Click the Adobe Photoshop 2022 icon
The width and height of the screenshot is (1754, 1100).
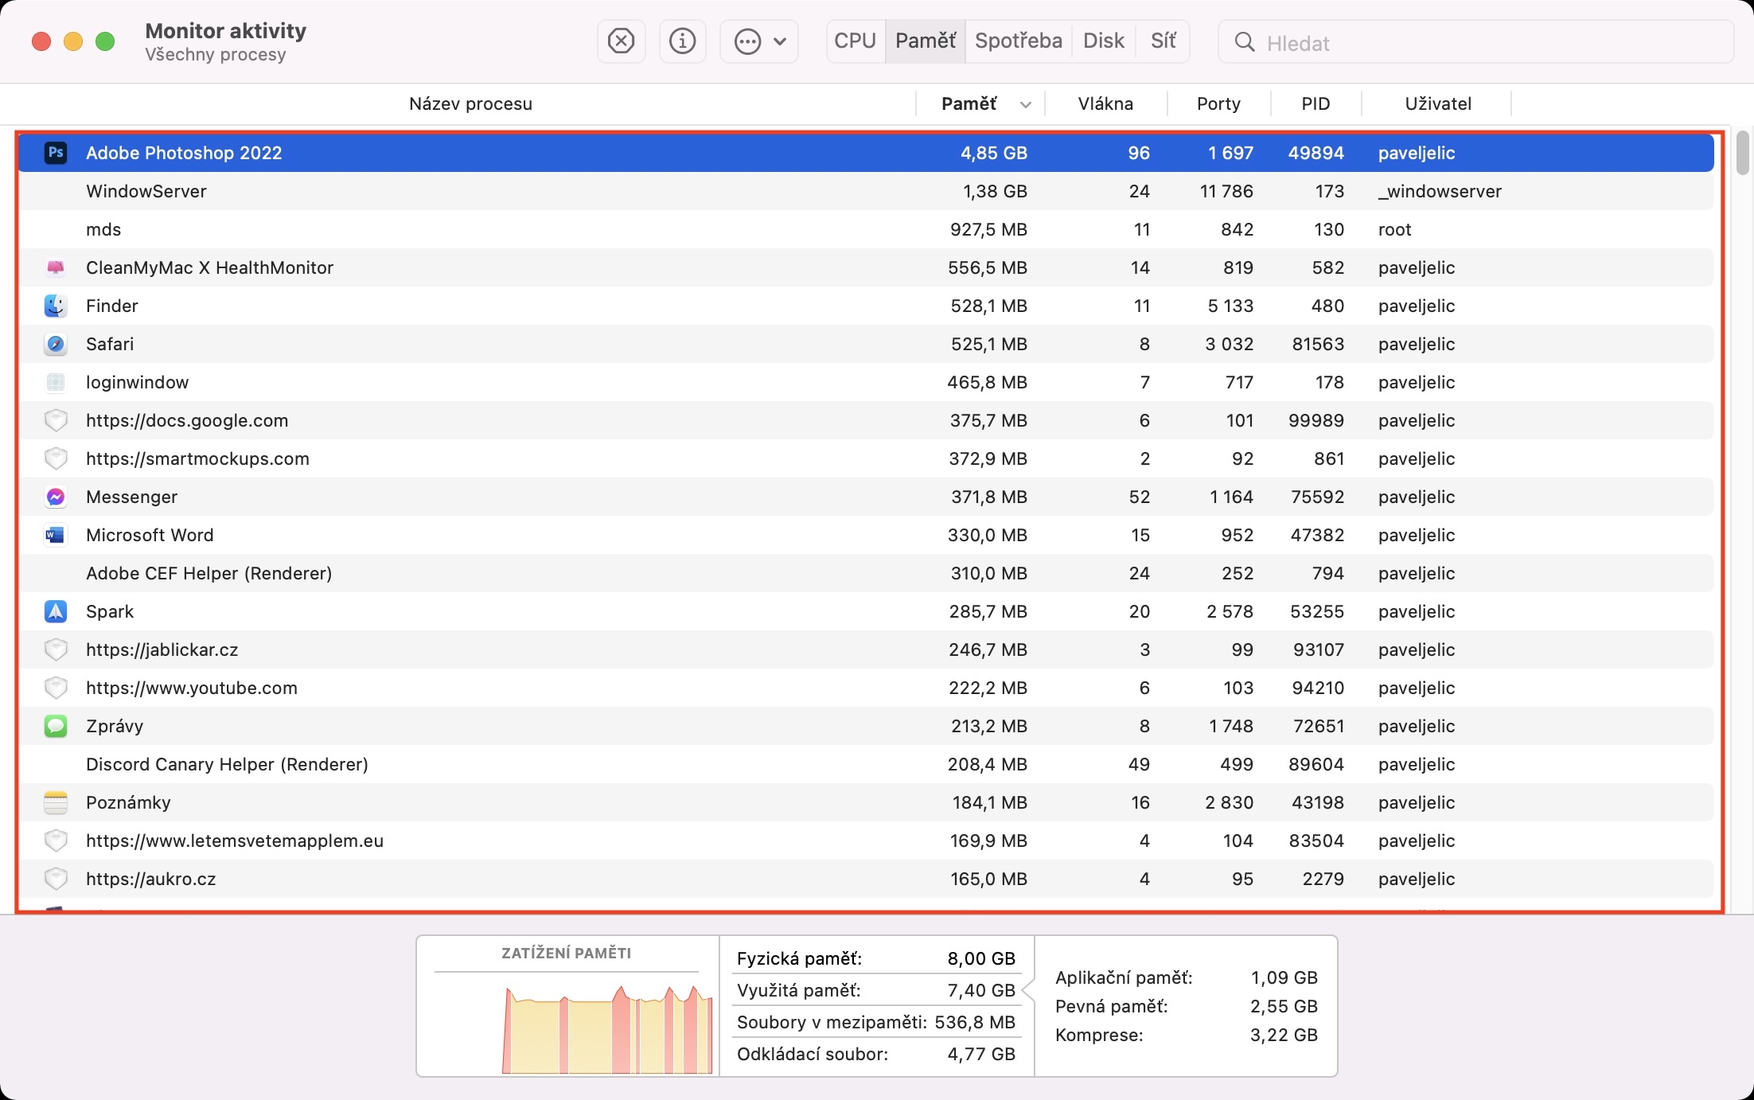(x=56, y=153)
